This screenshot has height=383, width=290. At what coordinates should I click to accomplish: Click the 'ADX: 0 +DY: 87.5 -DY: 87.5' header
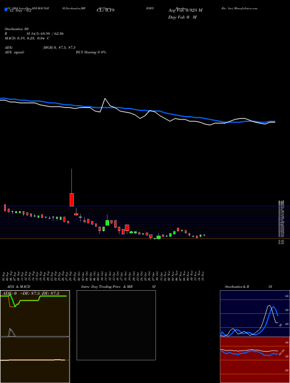pos(31,294)
